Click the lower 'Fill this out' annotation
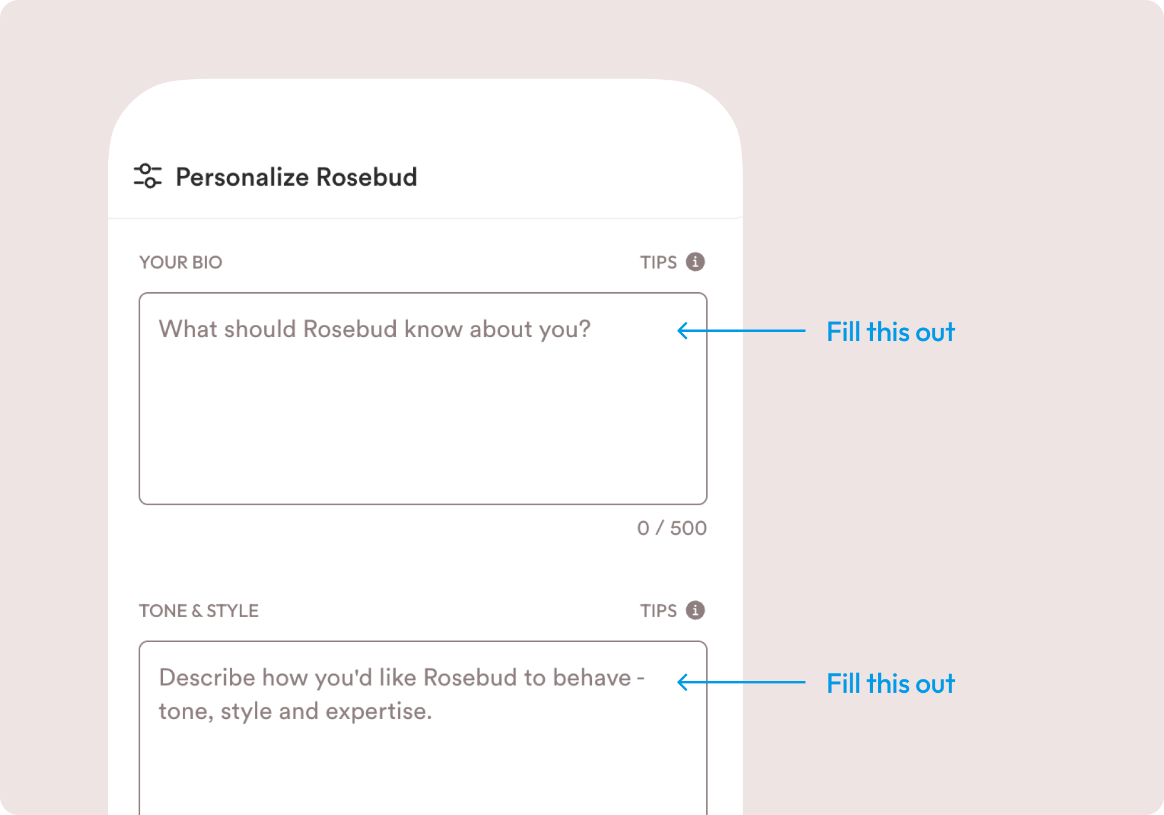This screenshot has width=1164, height=815. pos(890,683)
